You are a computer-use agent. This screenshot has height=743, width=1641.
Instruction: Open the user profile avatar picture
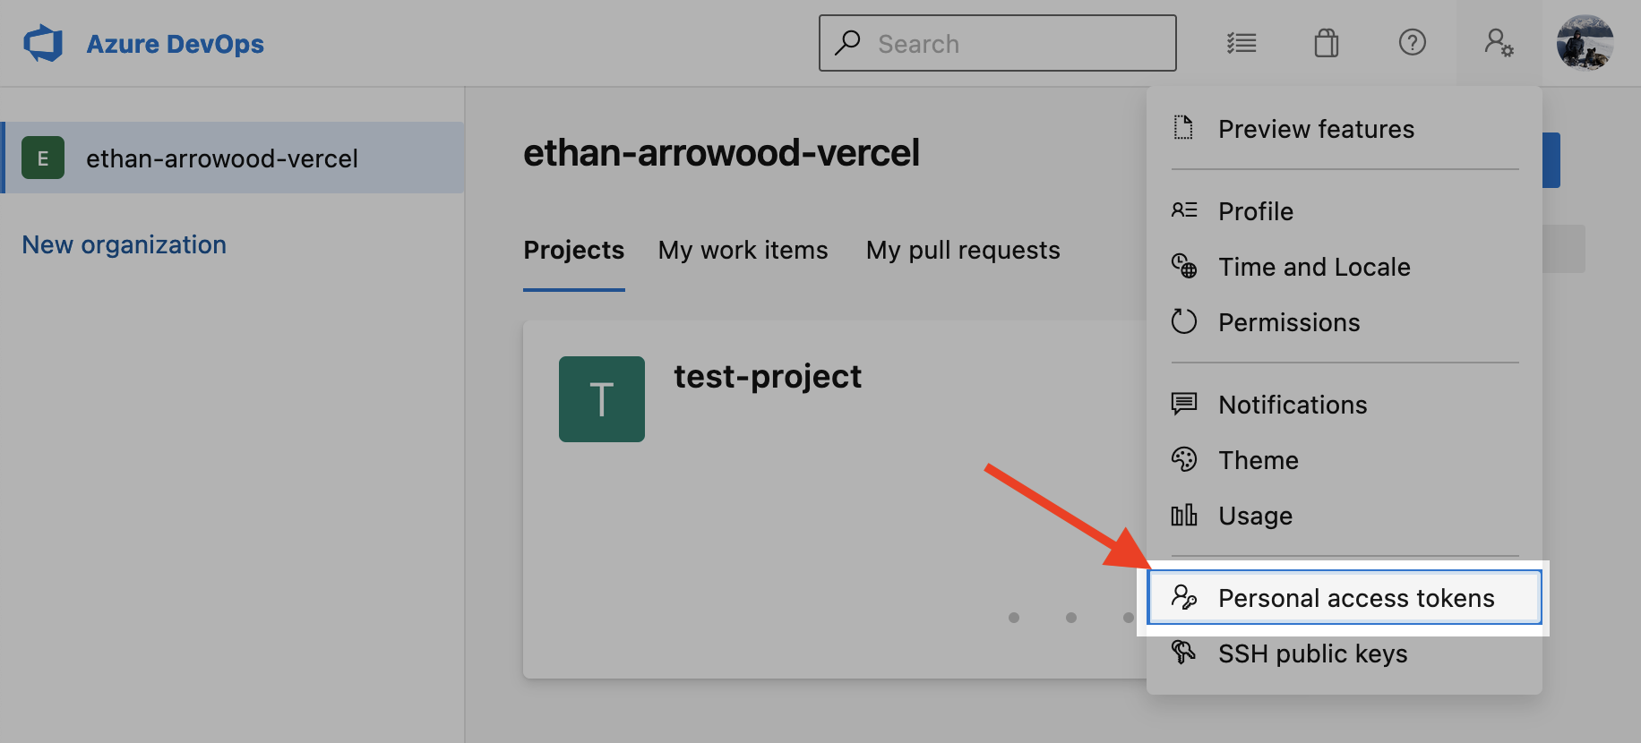(1585, 42)
